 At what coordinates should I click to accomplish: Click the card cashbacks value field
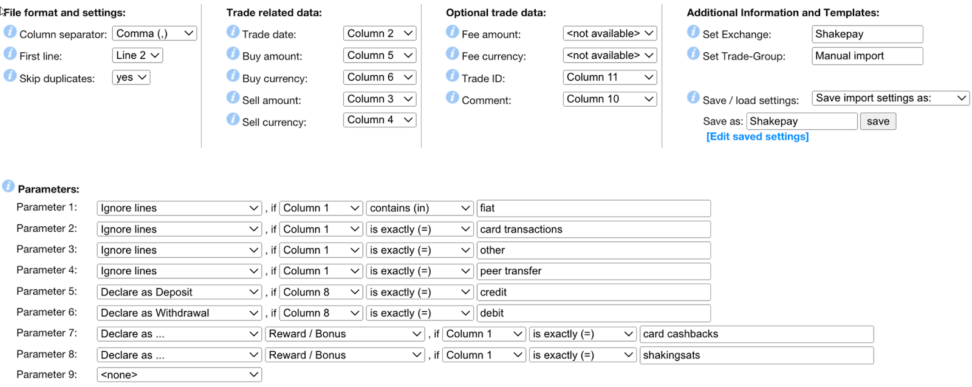pyautogui.click(x=757, y=334)
